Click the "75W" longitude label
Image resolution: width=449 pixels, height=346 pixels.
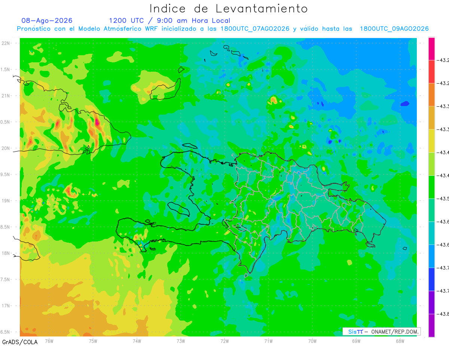93,341
